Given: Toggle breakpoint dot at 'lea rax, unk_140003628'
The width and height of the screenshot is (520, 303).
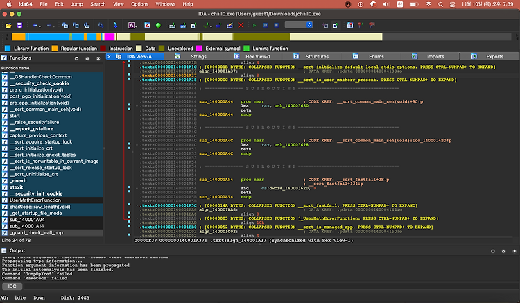Looking at the screenshot, I should [129, 144].
